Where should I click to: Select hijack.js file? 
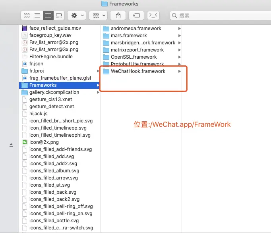pos(38,114)
